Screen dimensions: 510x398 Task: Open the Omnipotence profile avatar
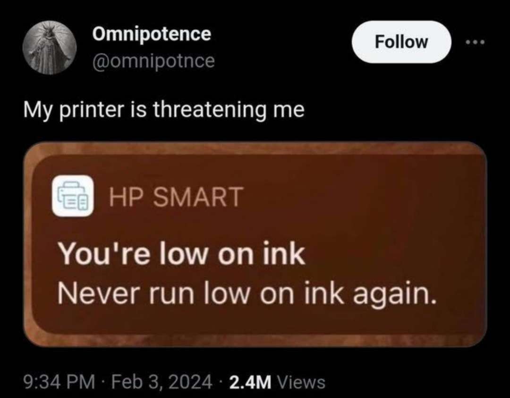pos(50,48)
